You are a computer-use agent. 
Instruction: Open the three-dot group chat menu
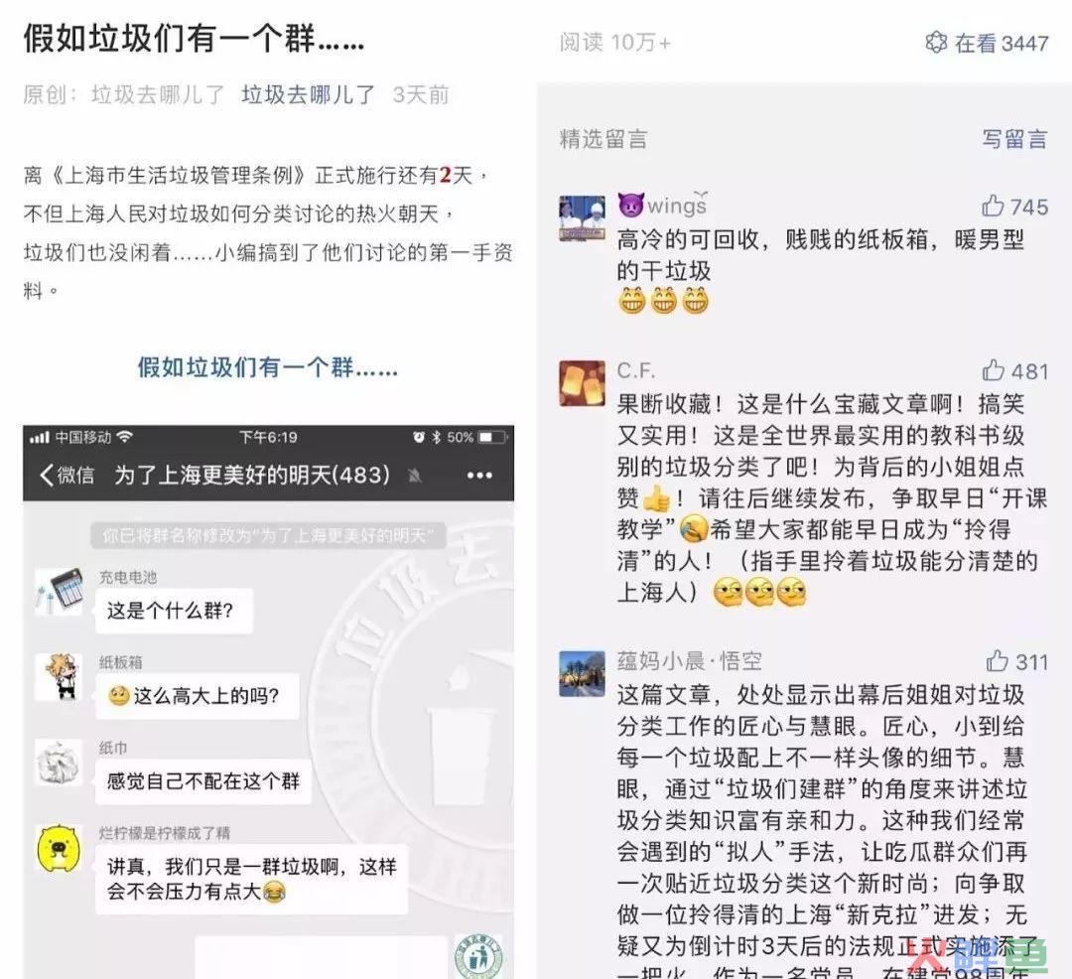[479, 476]
